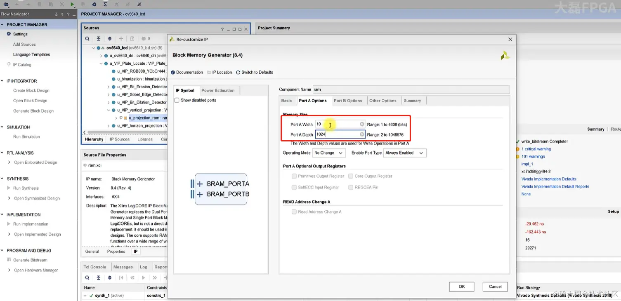Viewport: 621px width, 301px height.
Task: Toggle Read Address Change A checkbox
Action: (x=294, y=212)
